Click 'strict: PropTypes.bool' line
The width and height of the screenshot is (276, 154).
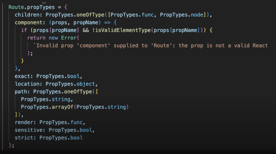click(49, 138)
